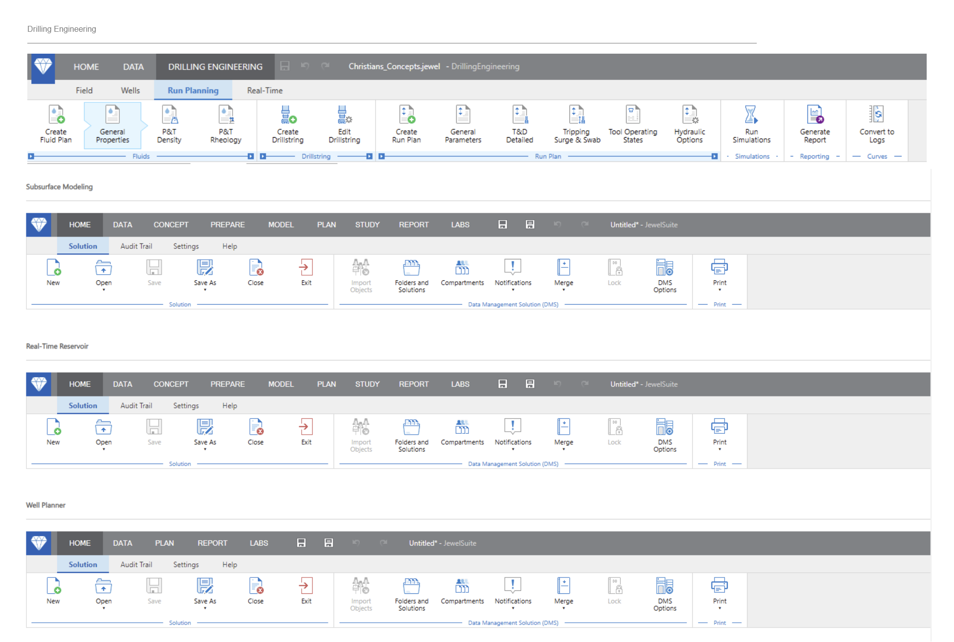Select P&T Density tool

point(169,124)
